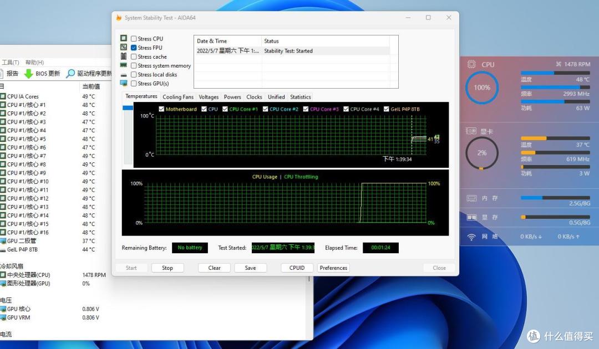Open the Statistics tab

coord(301,97)
